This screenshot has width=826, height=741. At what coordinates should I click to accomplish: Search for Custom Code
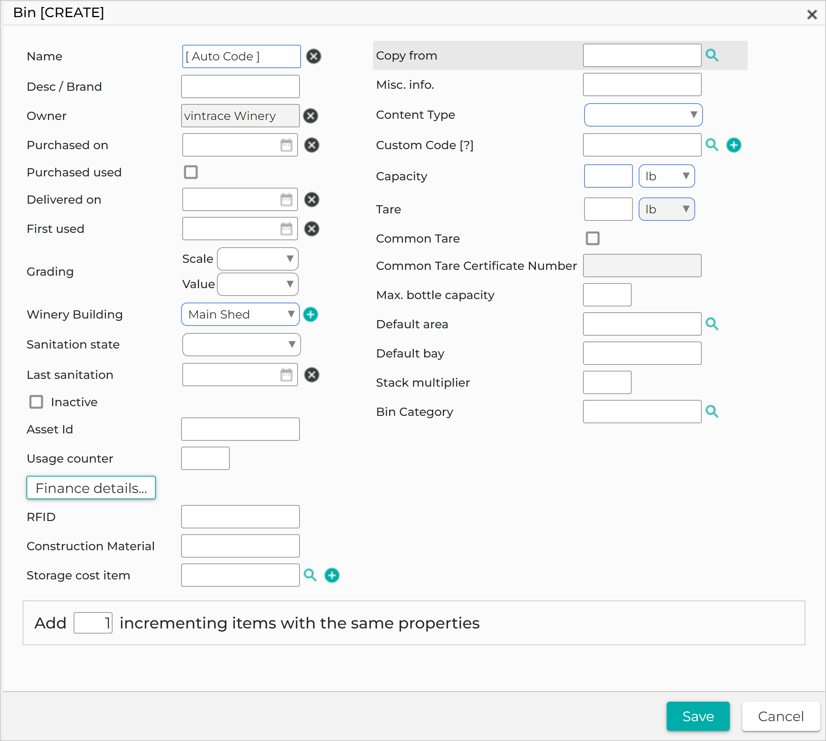pos(712,144)
